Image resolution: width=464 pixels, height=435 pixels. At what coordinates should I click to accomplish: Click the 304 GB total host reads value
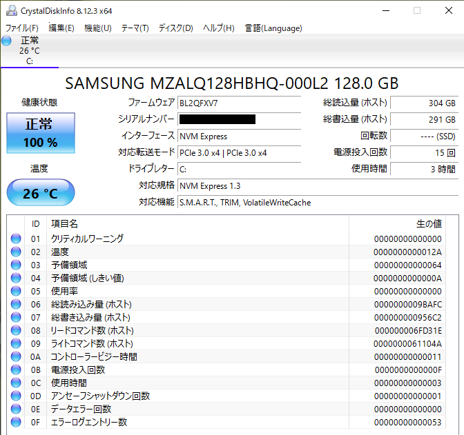pos(425,103)
